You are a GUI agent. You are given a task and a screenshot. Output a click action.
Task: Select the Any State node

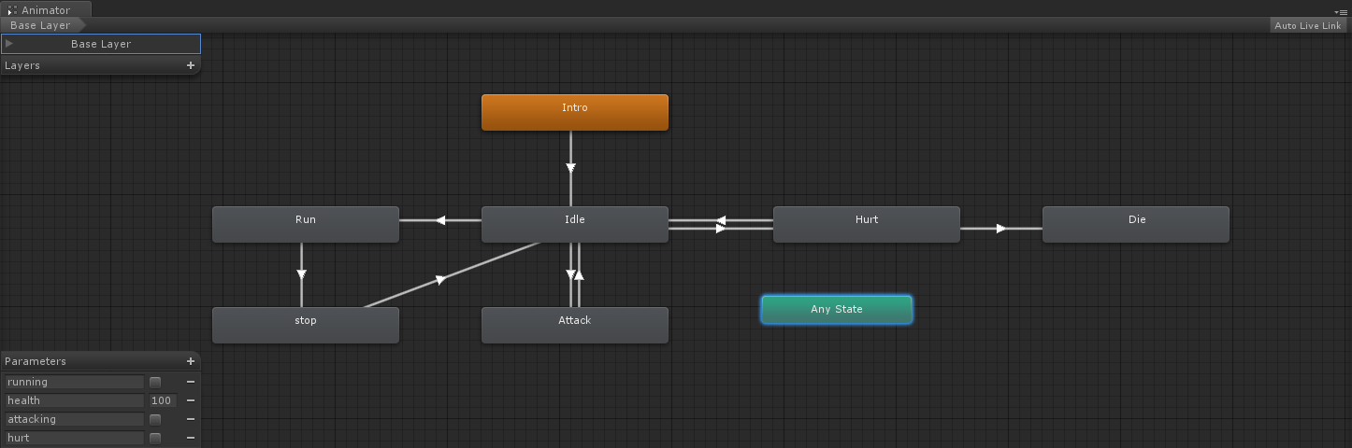(836, 309)
